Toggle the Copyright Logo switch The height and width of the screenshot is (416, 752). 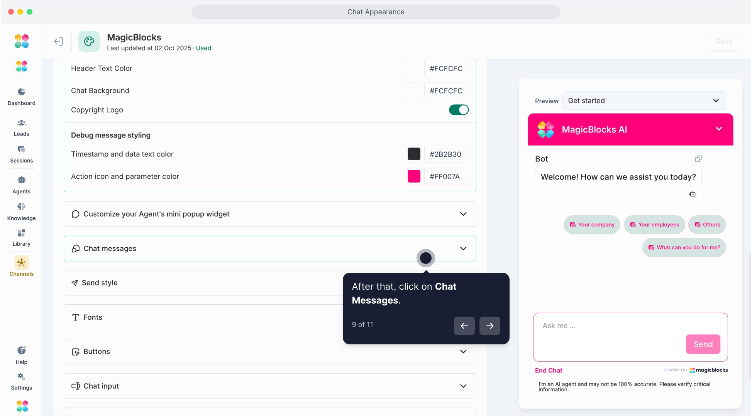click(x=459, y=110)
